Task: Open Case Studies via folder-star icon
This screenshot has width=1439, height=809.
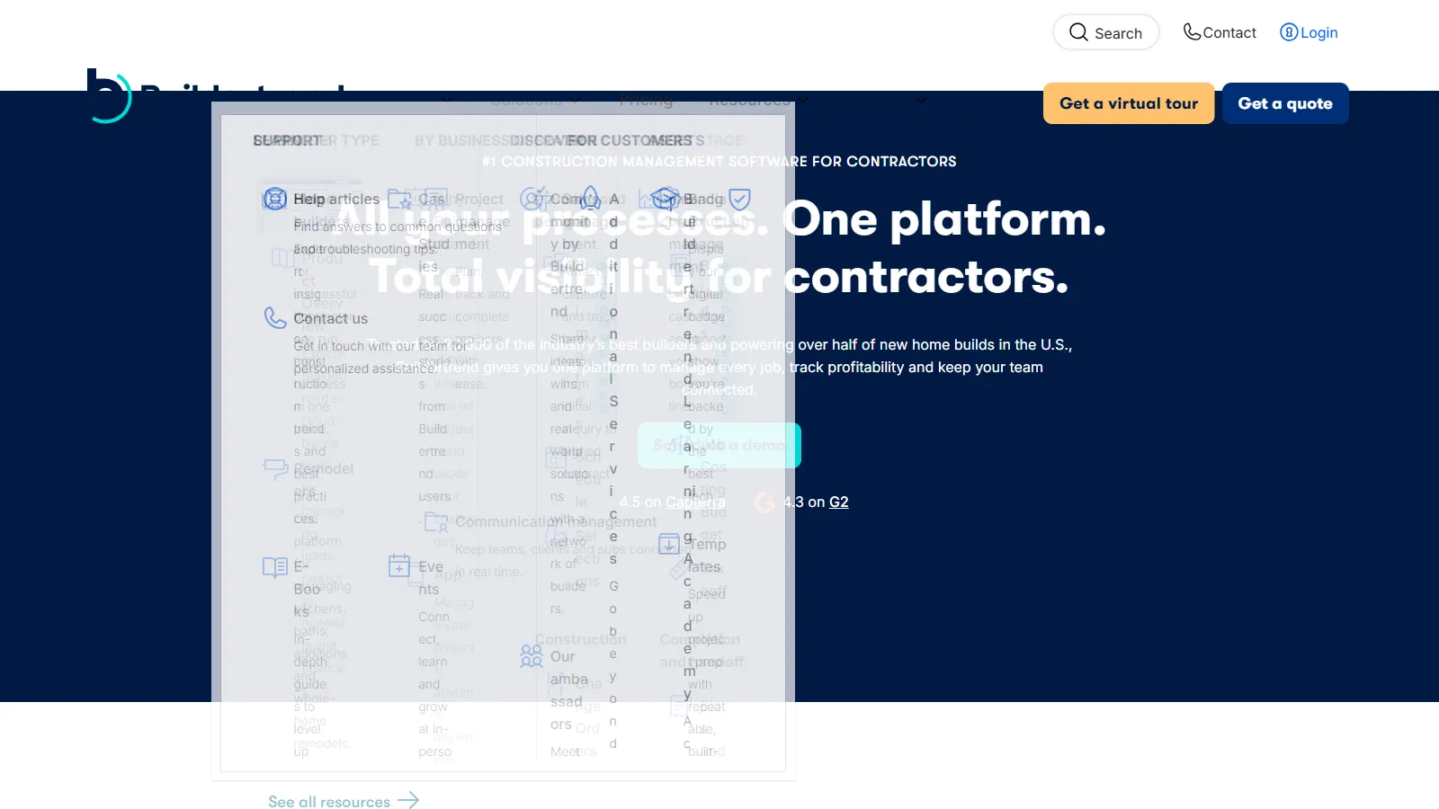Action: coord(400,199)
